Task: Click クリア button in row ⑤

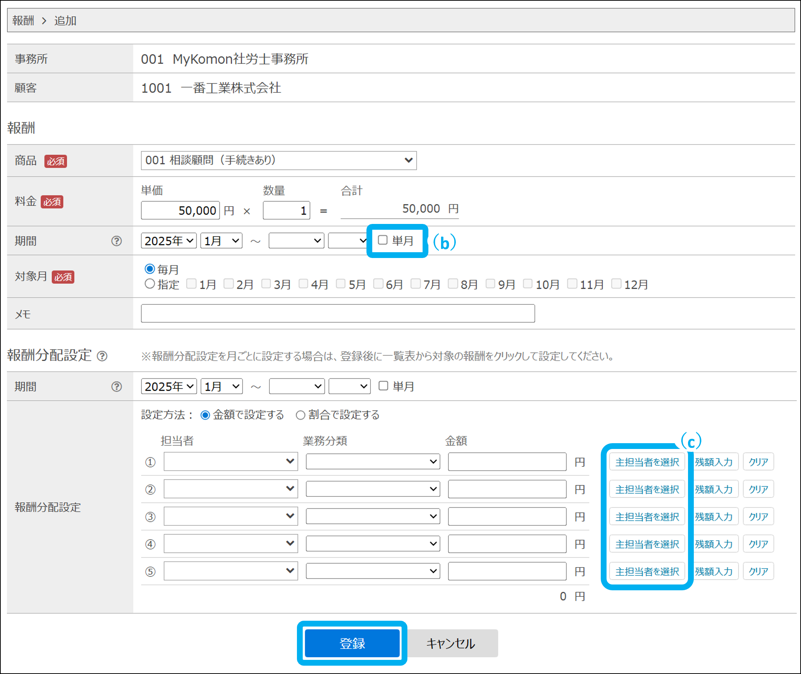Action: tap(758, 571)
